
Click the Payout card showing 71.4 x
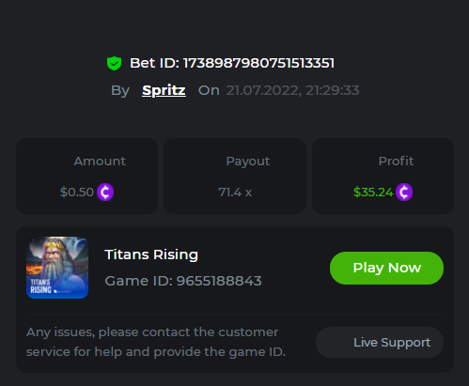pos(235,176)
